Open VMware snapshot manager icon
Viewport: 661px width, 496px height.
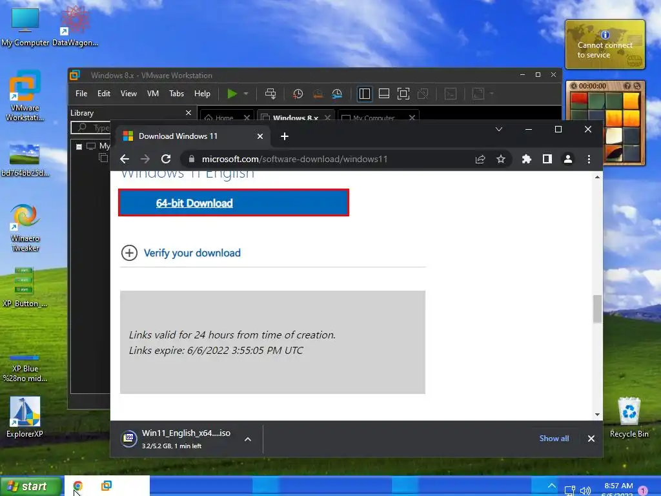point(337,94)
